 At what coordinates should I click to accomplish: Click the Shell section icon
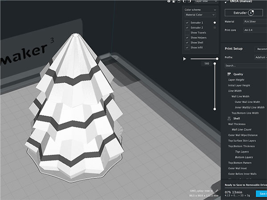click(x=229, y=119)
